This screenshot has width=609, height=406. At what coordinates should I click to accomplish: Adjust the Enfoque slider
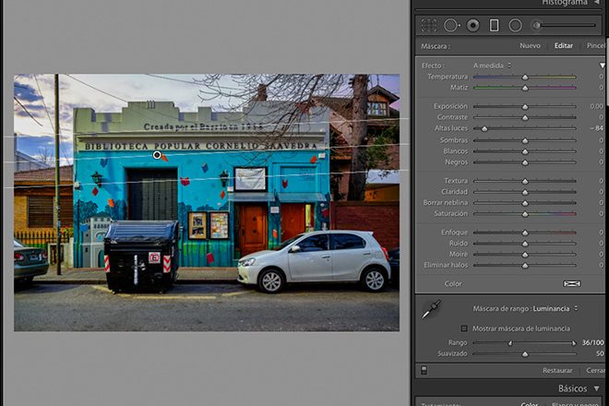pyautogui.click(x=525, y=233)
